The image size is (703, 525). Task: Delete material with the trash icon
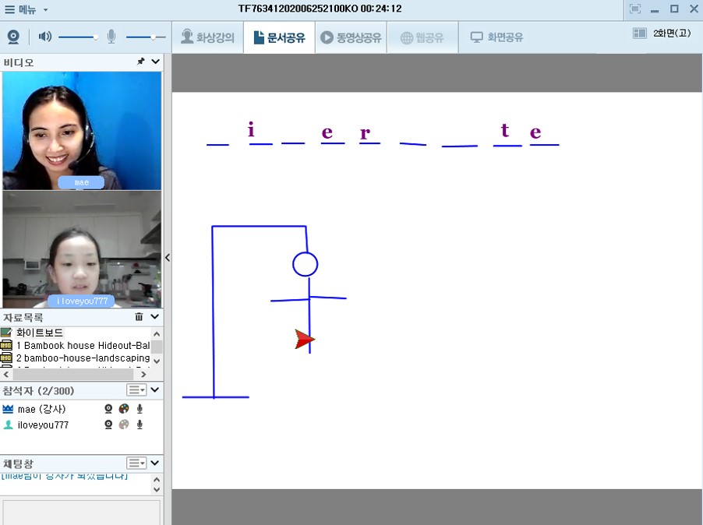(x=139, y=317)
